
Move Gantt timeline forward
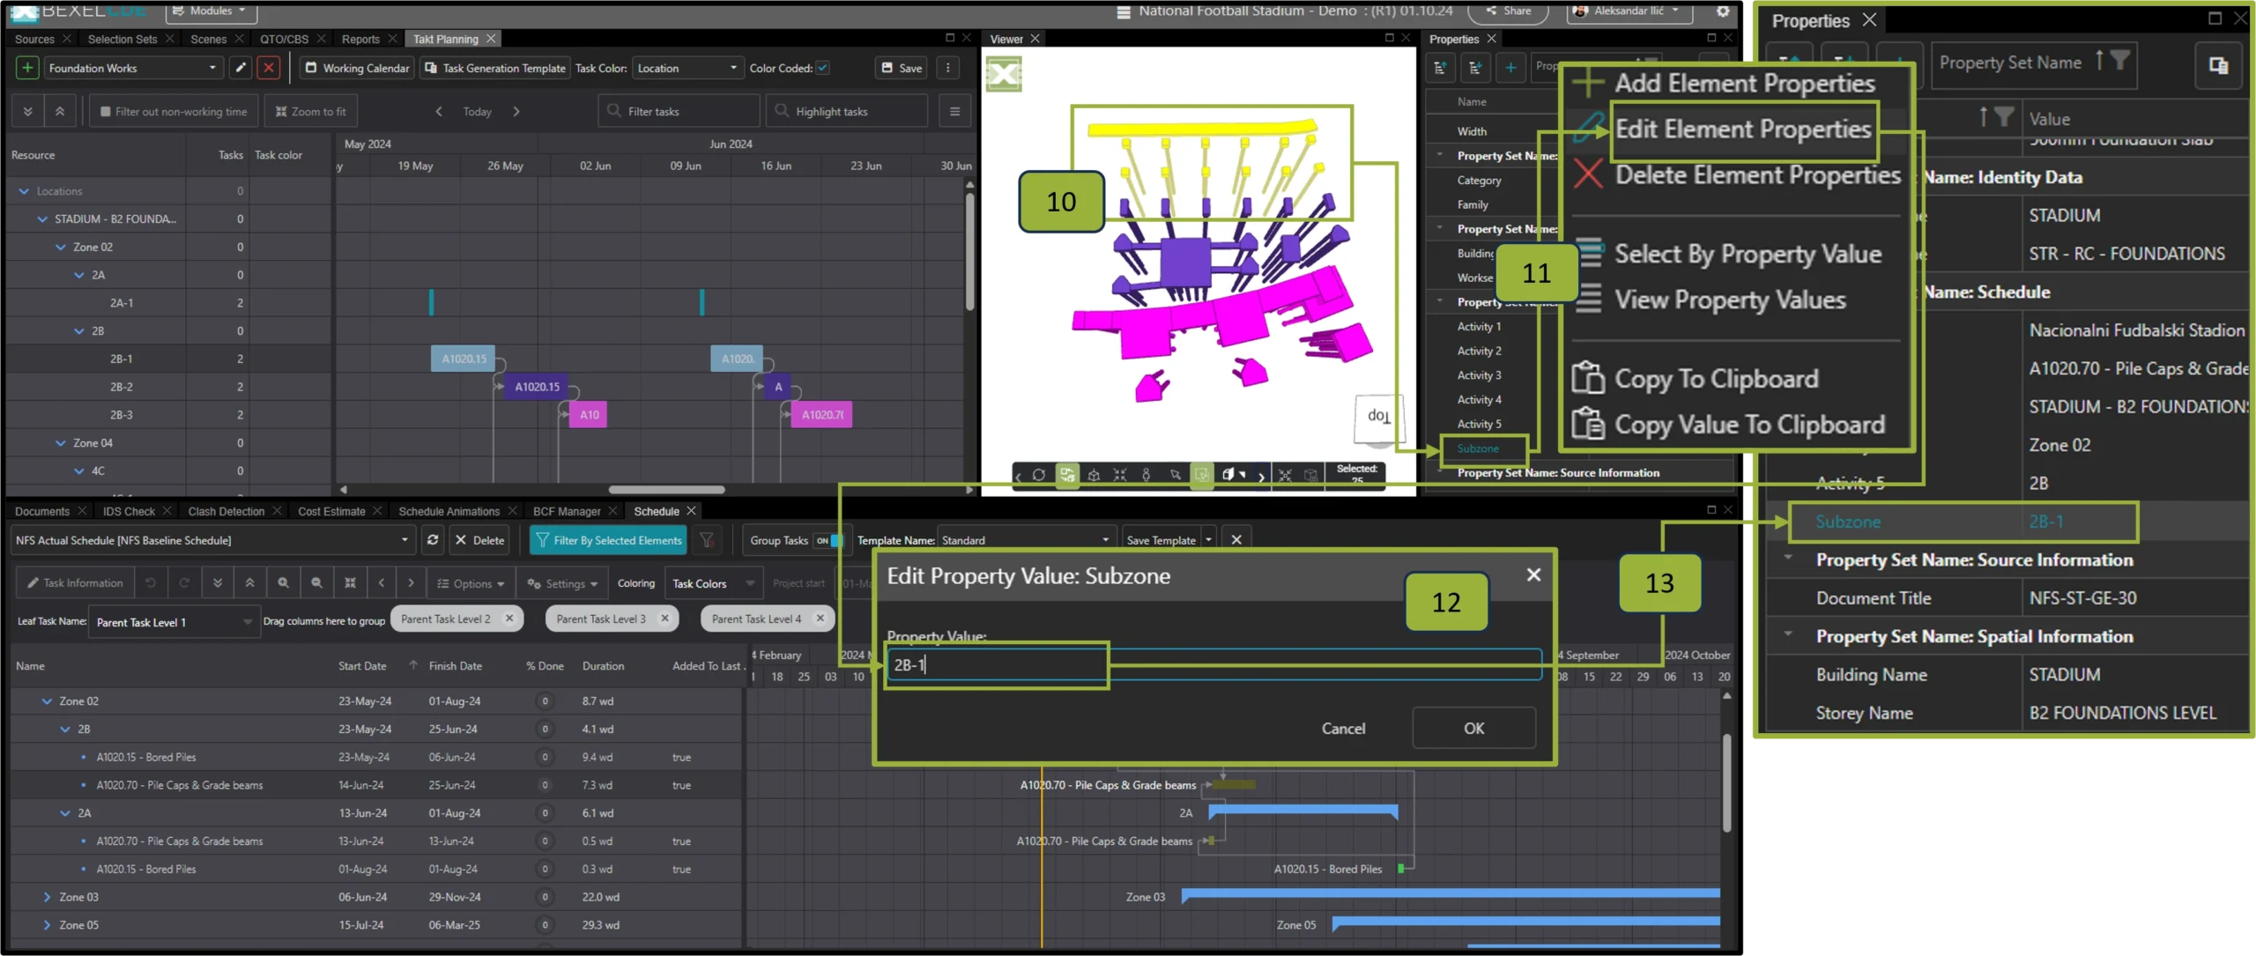[411, 583]
